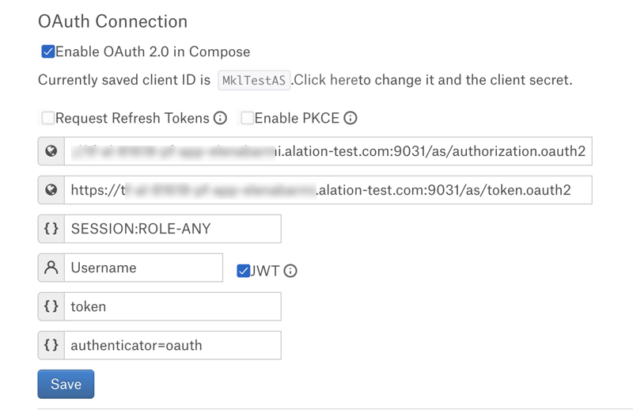Save the OAuth connection settings
The width and height of the screenshot is (633, 410).
tap(66, 384)
